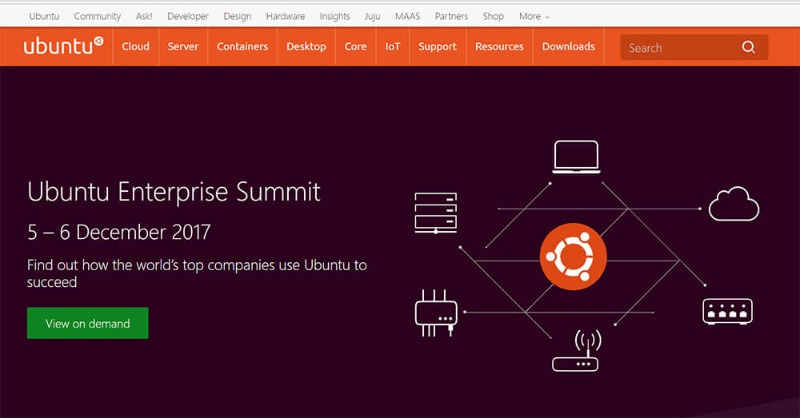This screenshot has height=418, width=800.
Task: Click the 5 – 6 December 2017 text
Action: pyautogui.click(x=119, y=233)
